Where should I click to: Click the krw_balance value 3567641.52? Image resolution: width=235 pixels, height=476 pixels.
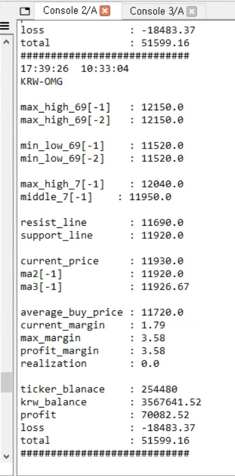pyautogui.click(x=171, y=402)
